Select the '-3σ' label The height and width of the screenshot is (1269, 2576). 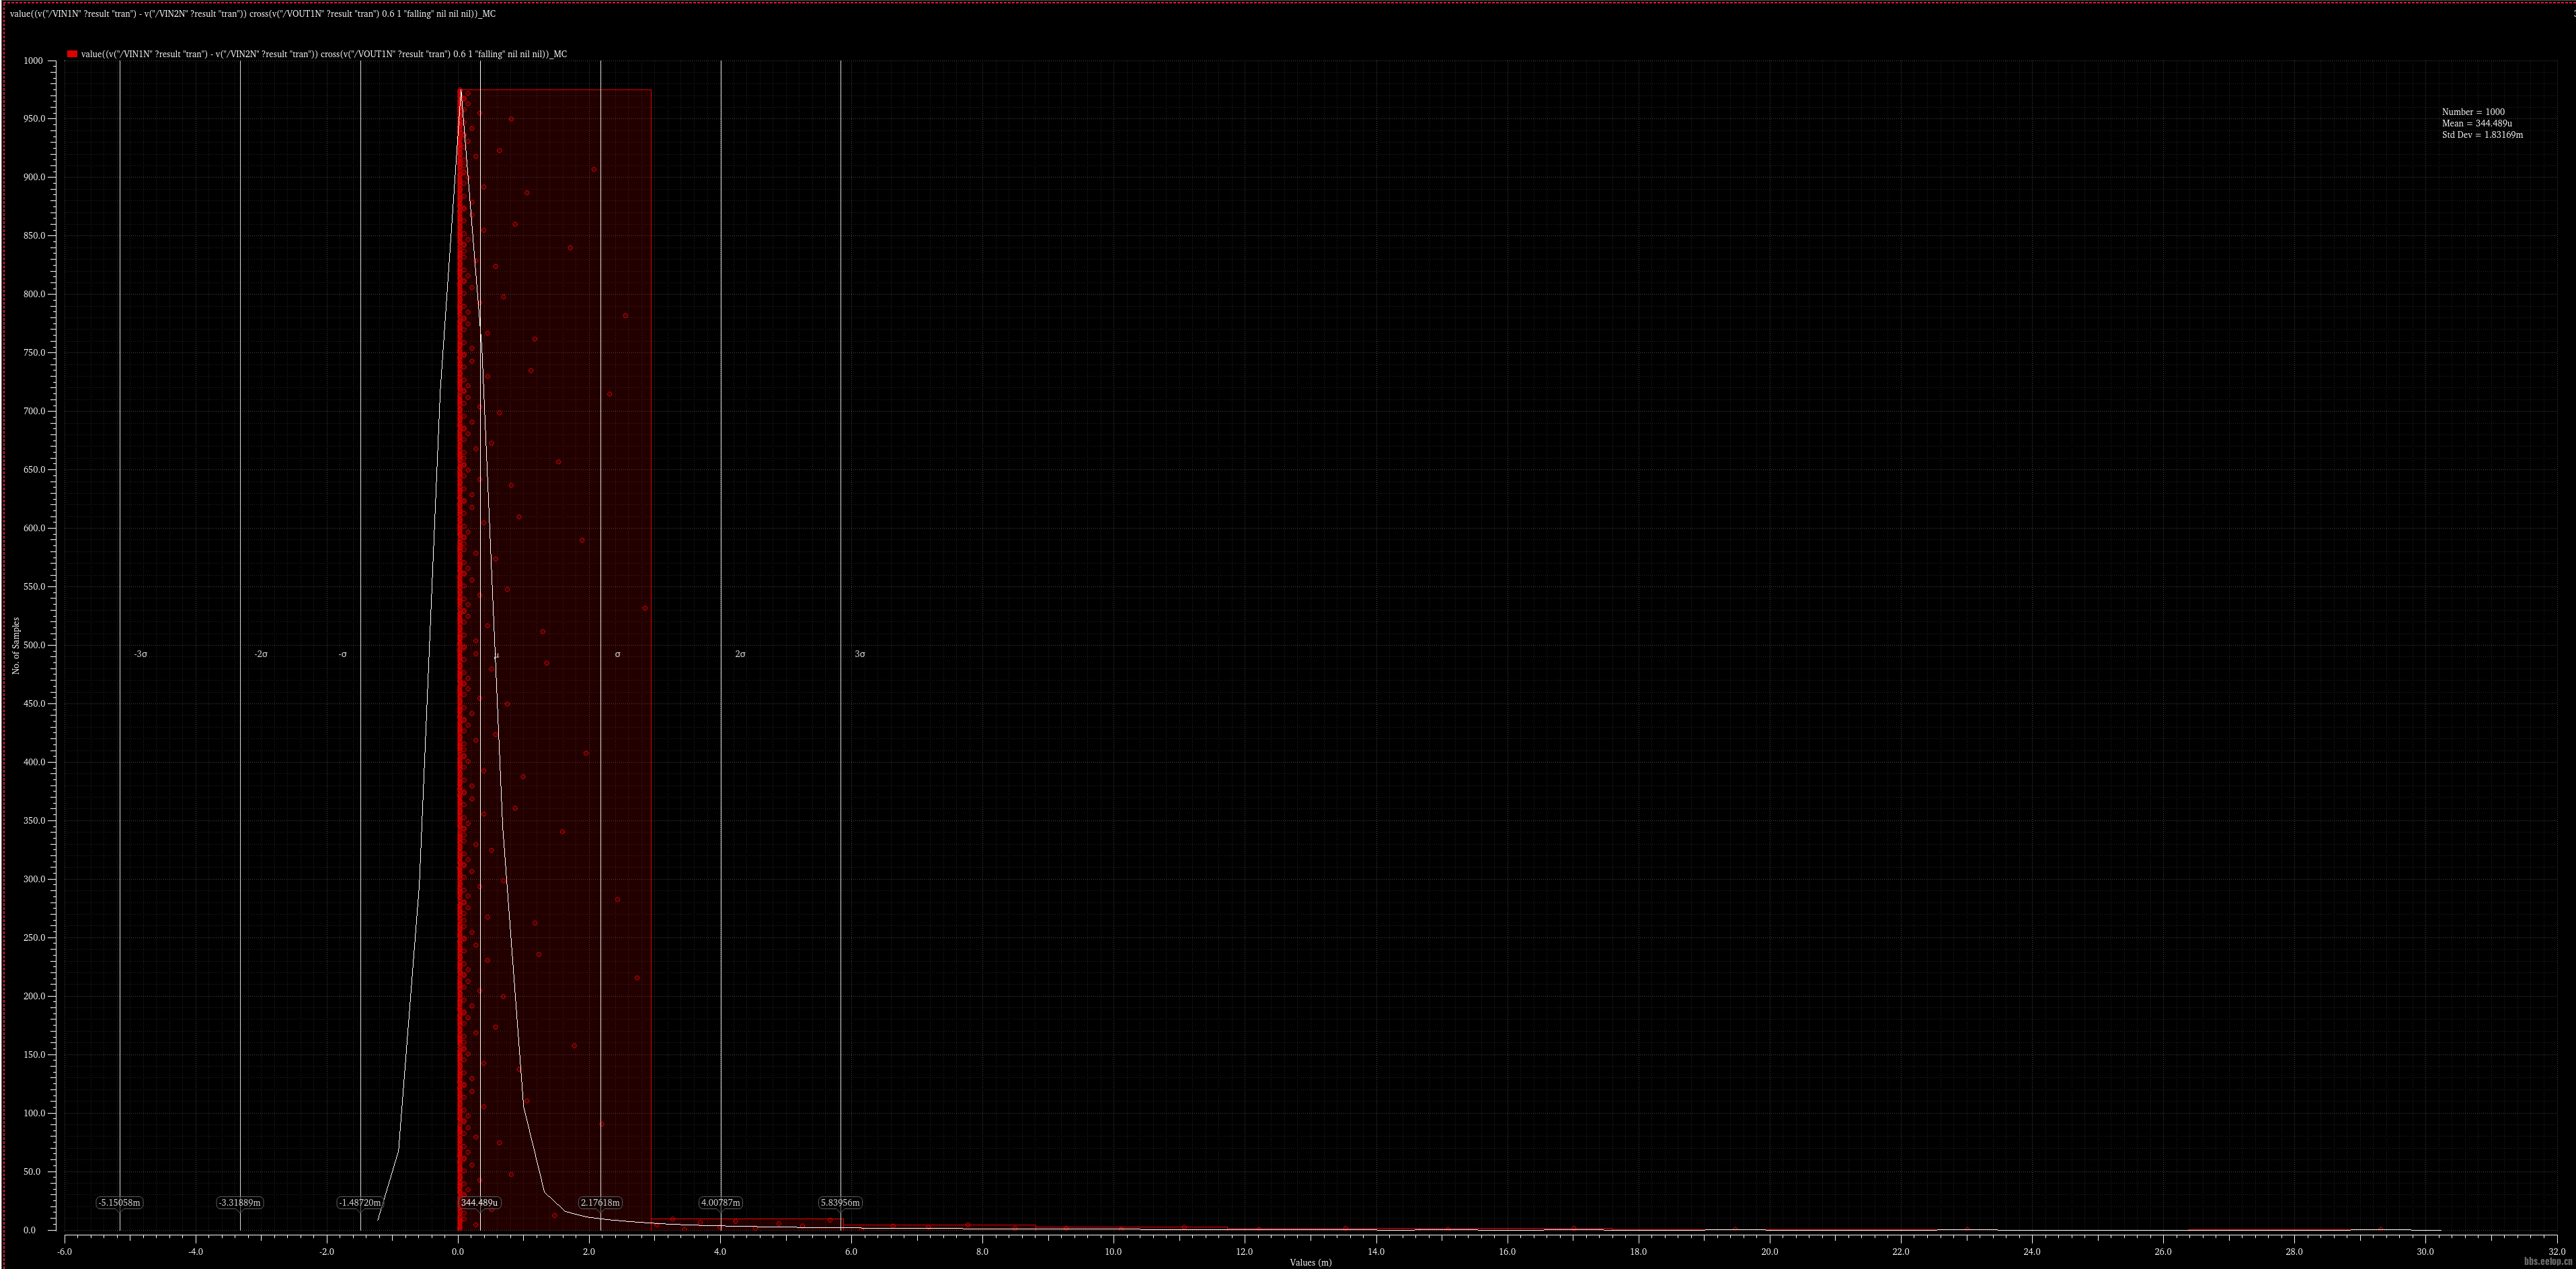click(x=141, y=654)
